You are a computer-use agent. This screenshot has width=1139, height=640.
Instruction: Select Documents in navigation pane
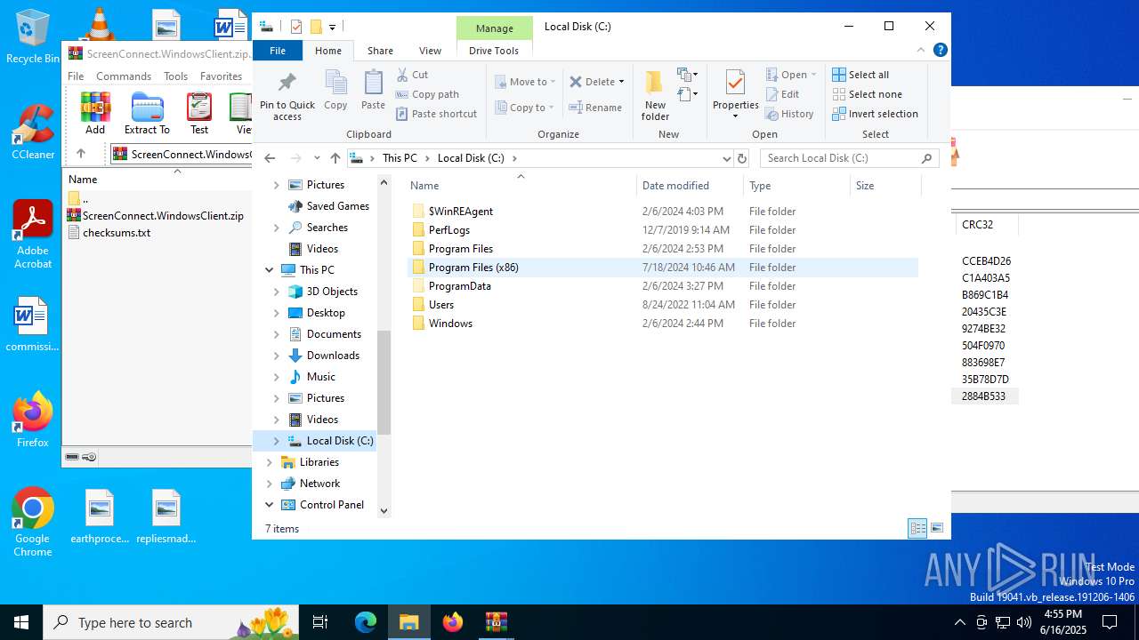pos(334,334)
